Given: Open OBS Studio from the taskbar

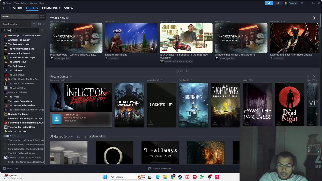Looking at the screenshot, I should coord(209,177).
